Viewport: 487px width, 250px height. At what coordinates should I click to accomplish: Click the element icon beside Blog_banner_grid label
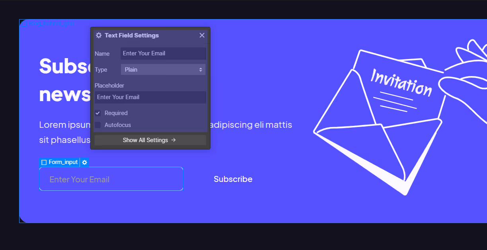tap(25, 23)
